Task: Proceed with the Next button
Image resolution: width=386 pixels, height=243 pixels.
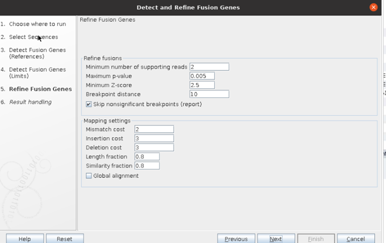Action: point(276,239)
